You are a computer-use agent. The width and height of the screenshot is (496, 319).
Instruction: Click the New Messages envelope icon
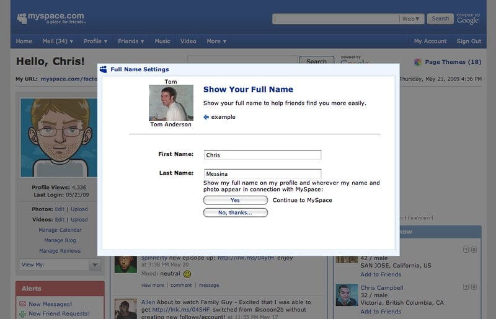coord(22,304)
